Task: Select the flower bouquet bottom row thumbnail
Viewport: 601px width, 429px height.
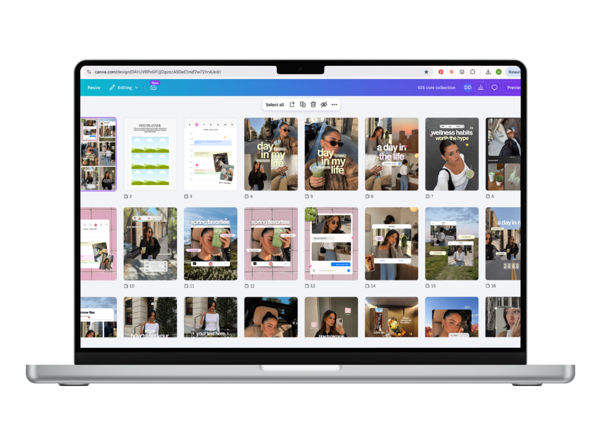Action: 392,317
